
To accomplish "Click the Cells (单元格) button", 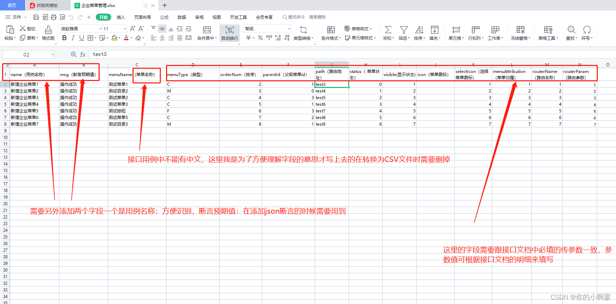I will [456, 33].
